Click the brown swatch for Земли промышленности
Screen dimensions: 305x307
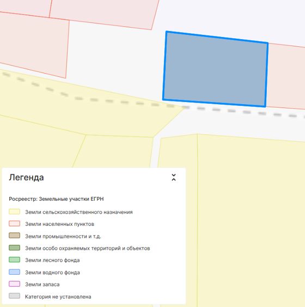15,236
